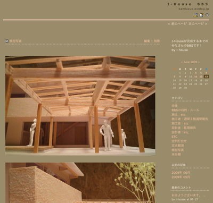The image size is (213, 203).
Task: Open the I-House BBS blog title
Action: click(x=188, y=4)
